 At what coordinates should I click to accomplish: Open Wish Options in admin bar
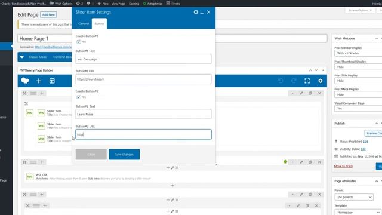tap(61, 4)
